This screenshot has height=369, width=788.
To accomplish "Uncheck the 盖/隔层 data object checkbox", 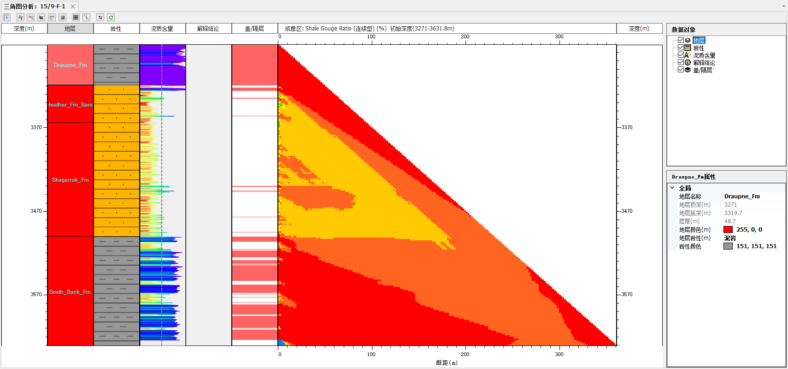I will (x=681, y=70).
